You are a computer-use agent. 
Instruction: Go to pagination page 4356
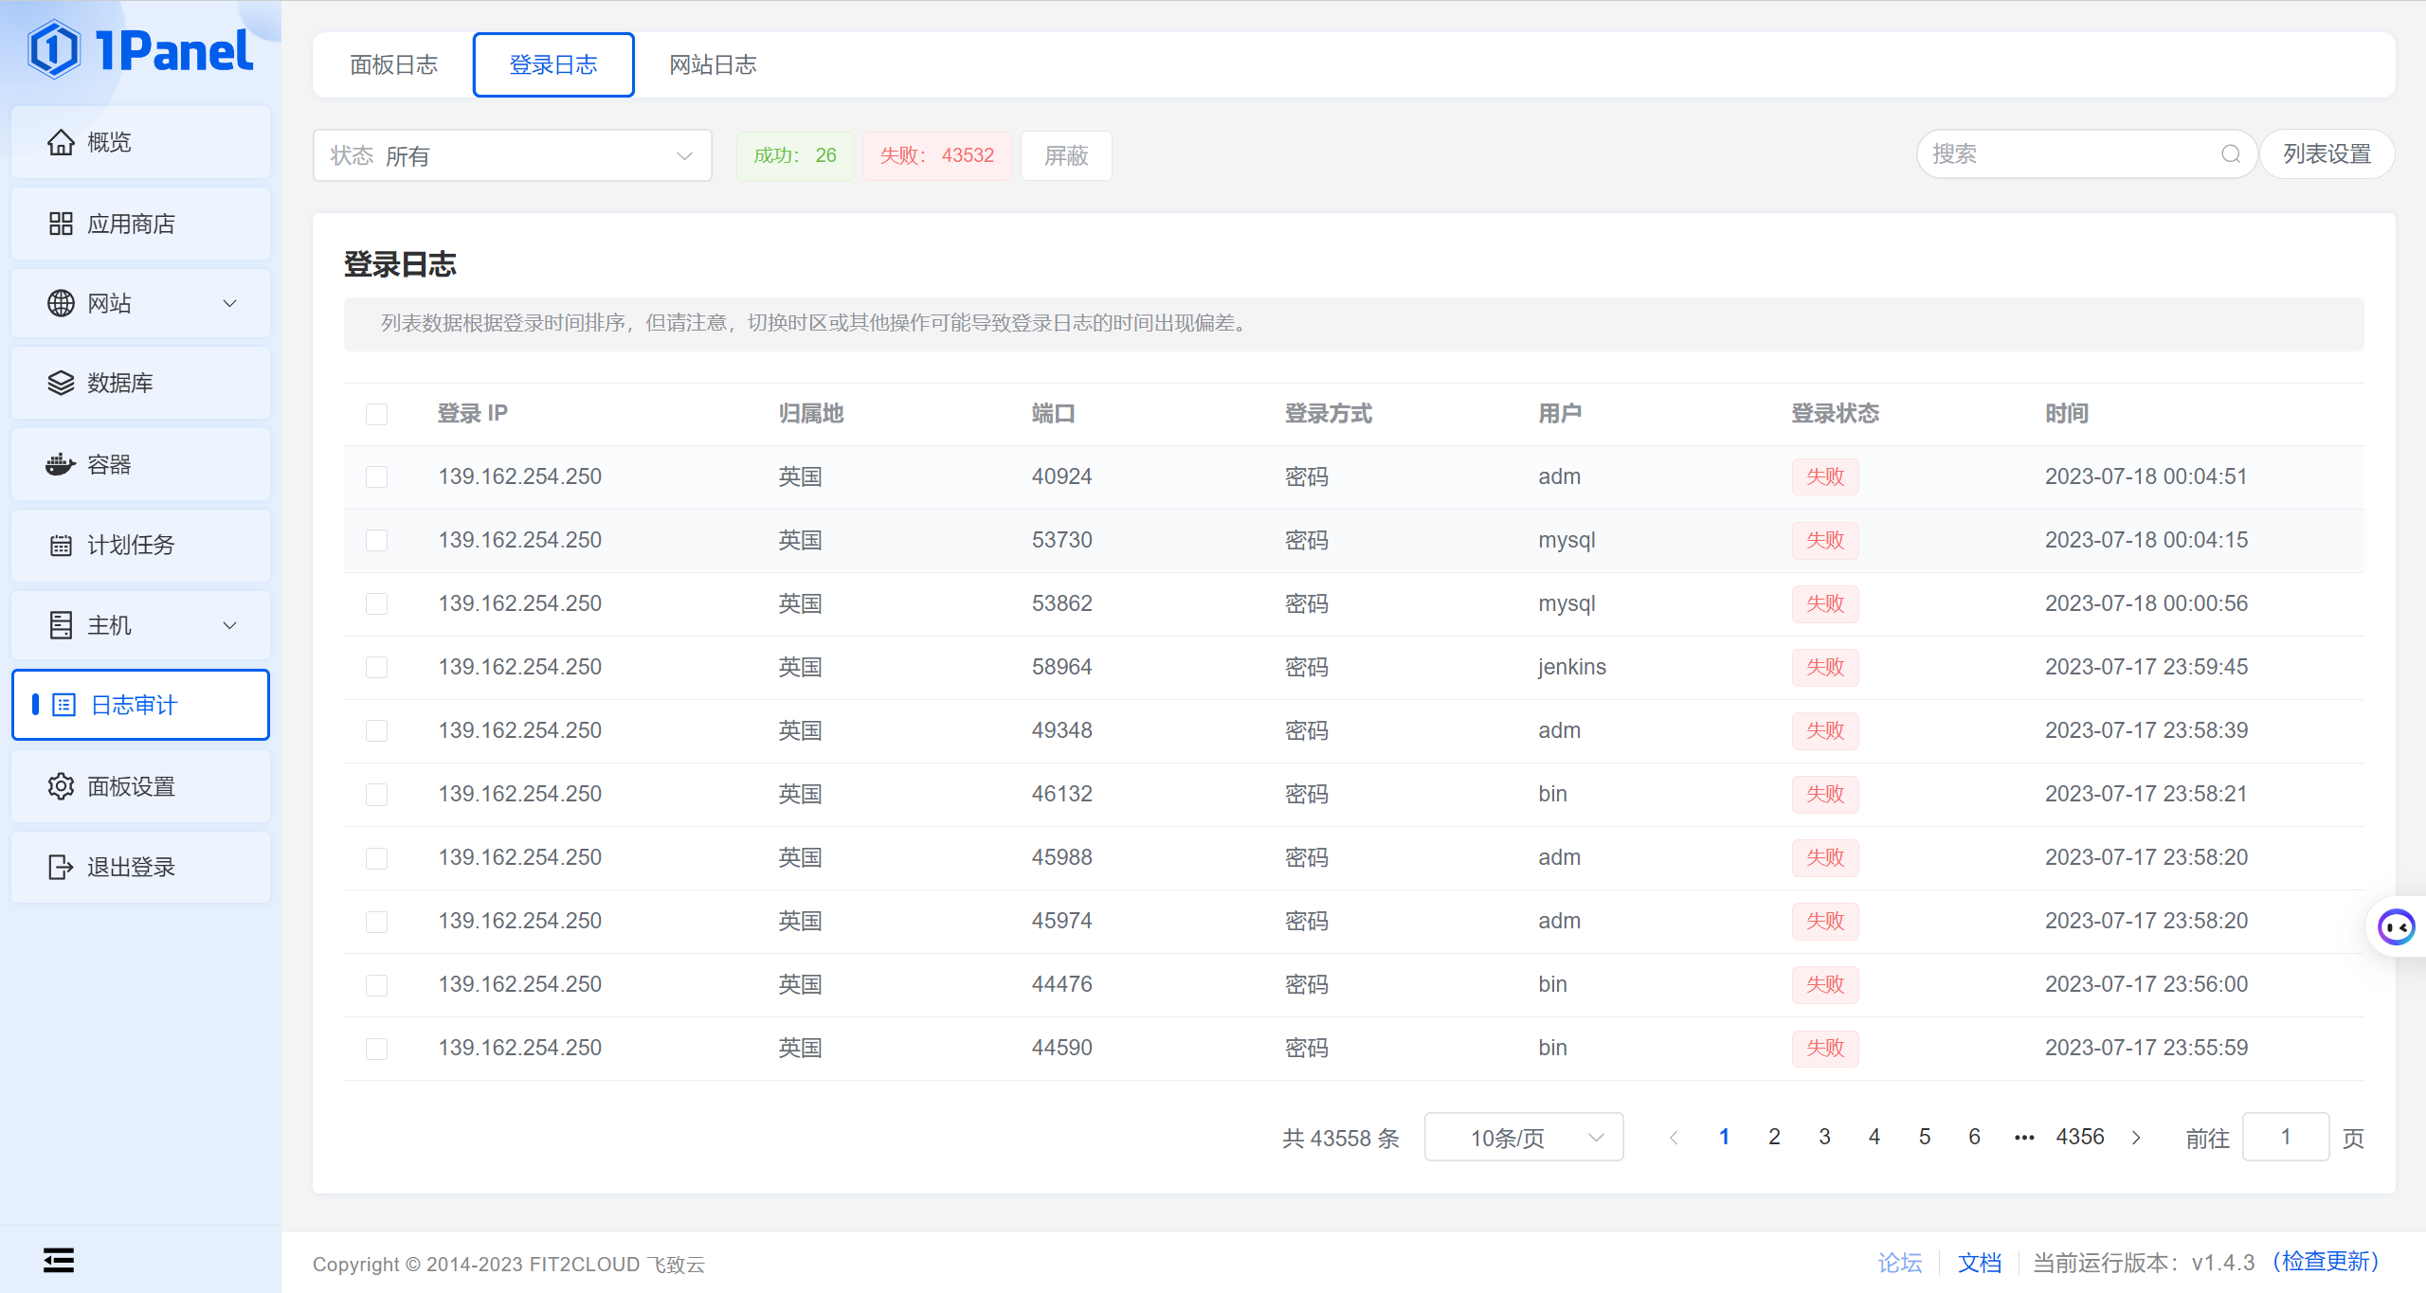point(2080,1137)
